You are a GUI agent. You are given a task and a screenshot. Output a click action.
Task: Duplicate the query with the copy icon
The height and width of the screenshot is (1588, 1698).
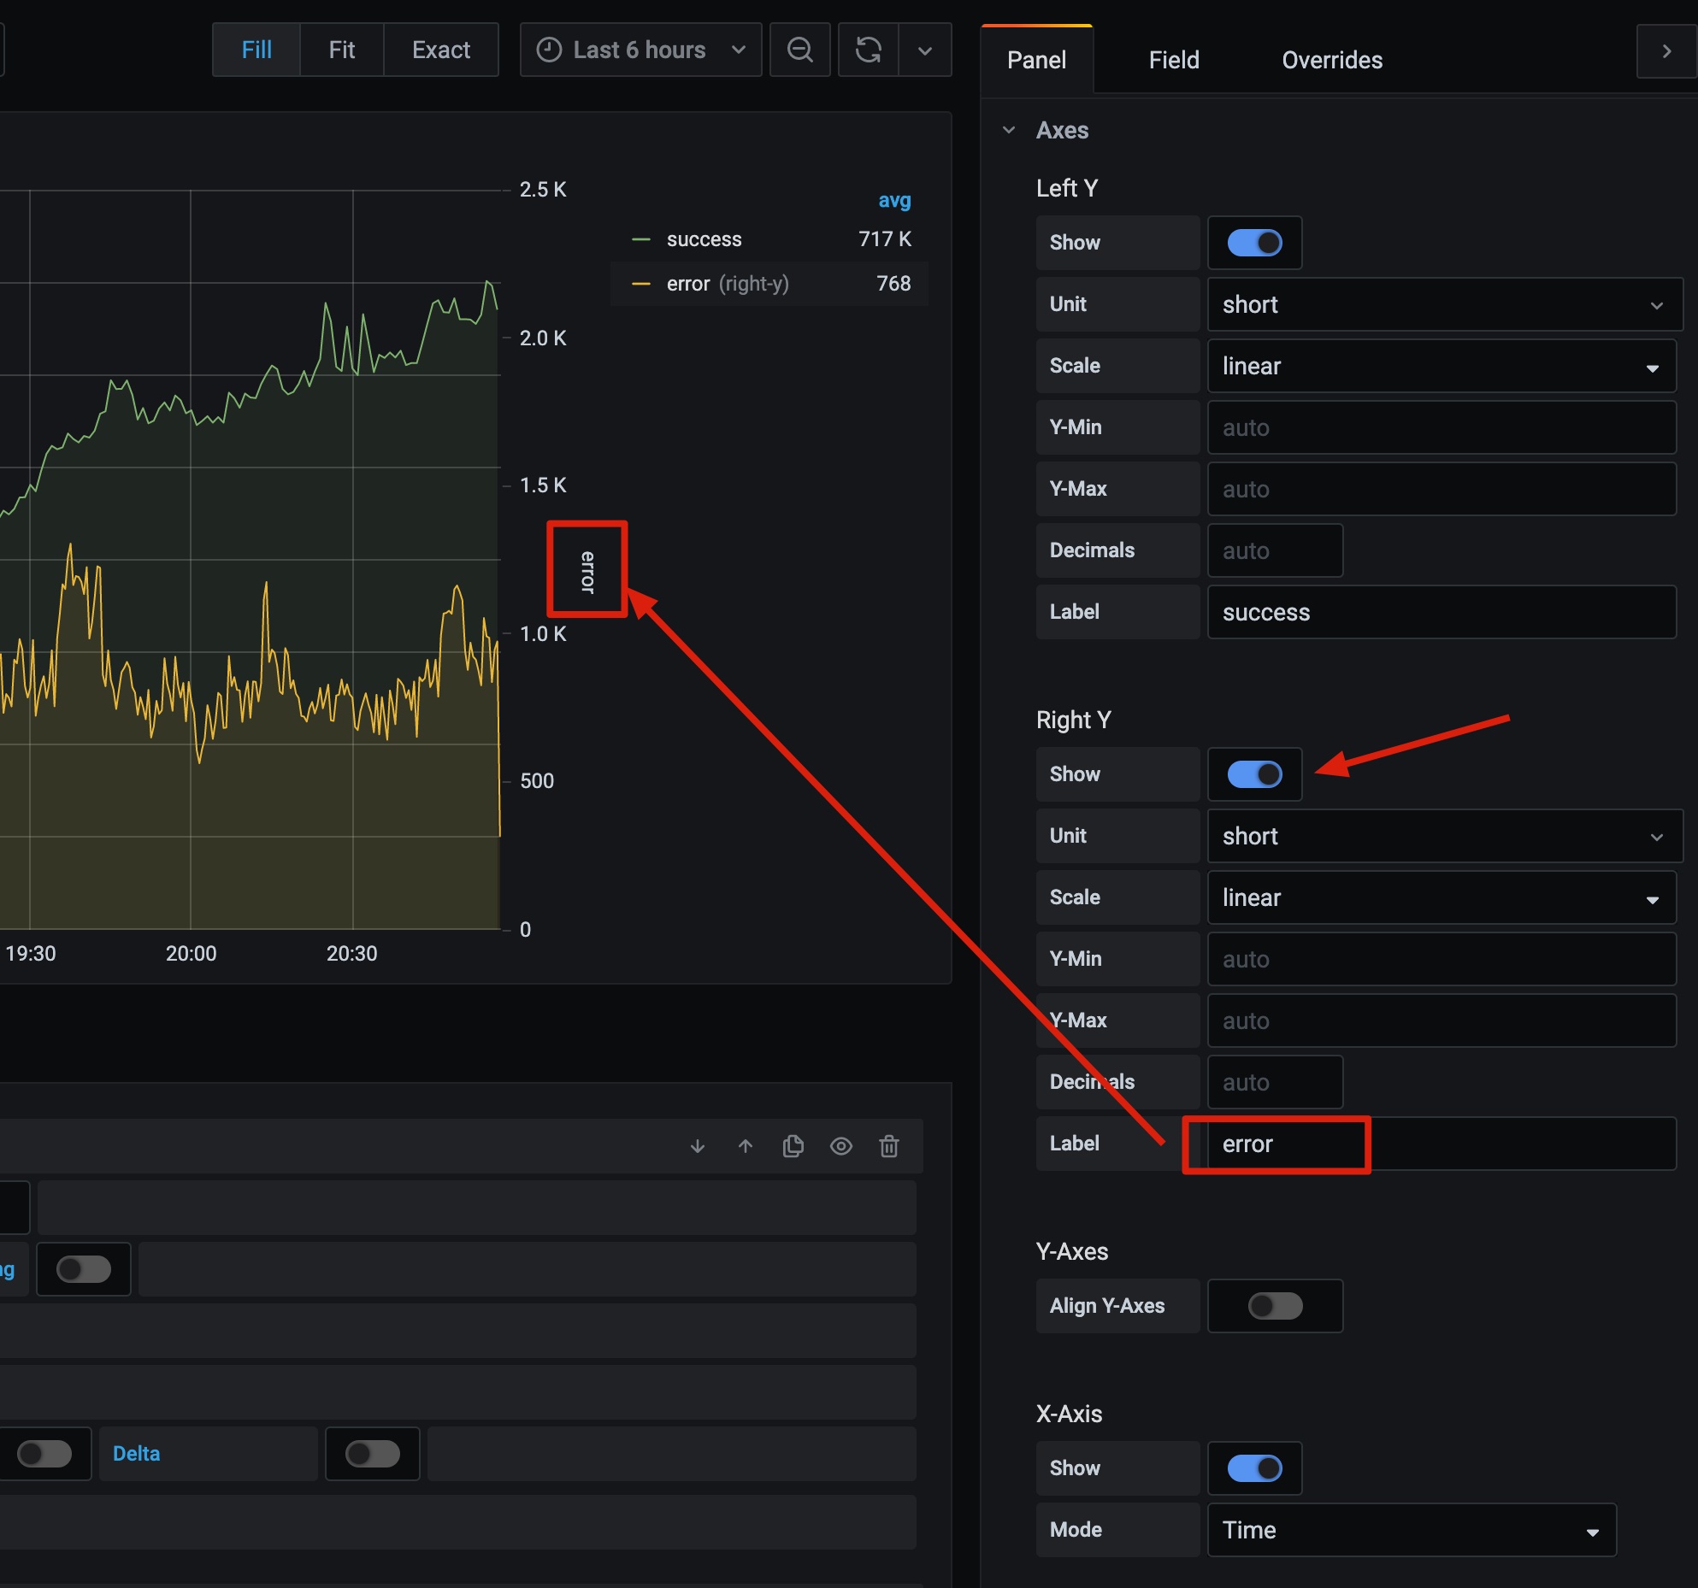[793, 1146]
